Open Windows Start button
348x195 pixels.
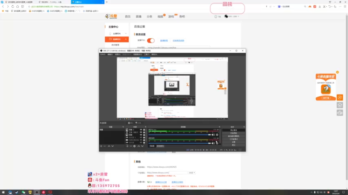pyautogui.click(x=3, y=192)
